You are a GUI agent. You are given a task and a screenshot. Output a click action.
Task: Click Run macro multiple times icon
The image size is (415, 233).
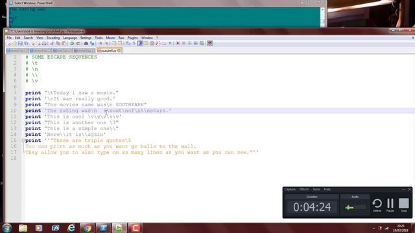pyautogui.click(x=195, y=43)
